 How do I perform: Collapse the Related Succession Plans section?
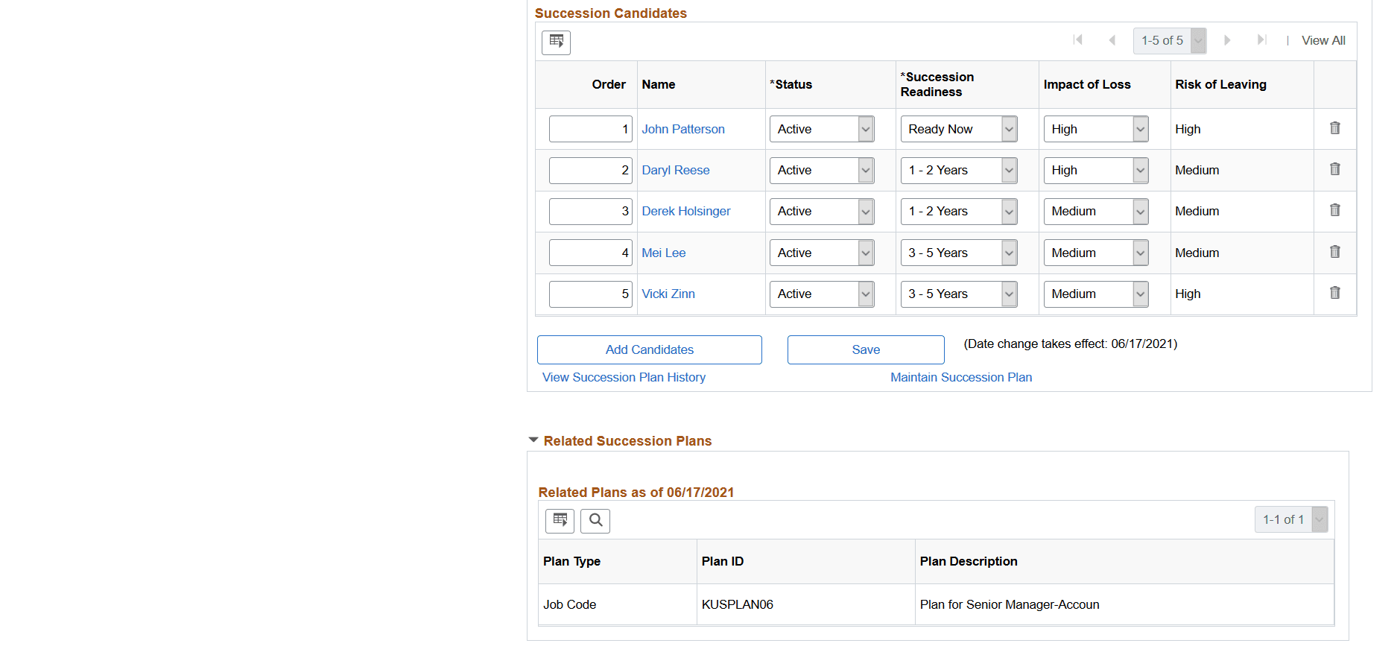pos(533,440)
